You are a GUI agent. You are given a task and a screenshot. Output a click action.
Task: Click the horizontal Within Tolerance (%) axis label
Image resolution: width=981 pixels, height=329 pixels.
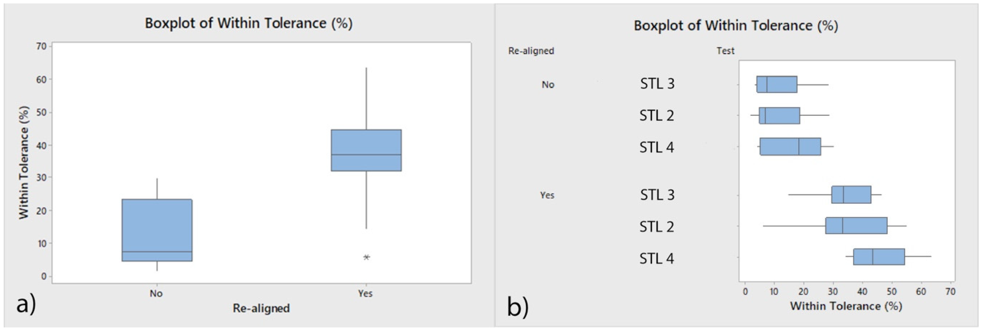point(846,306)
